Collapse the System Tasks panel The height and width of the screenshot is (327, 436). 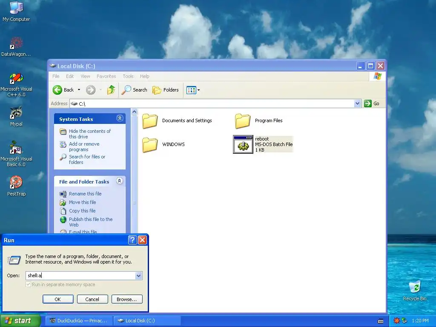pyautogui.click(x=120, y=118)
